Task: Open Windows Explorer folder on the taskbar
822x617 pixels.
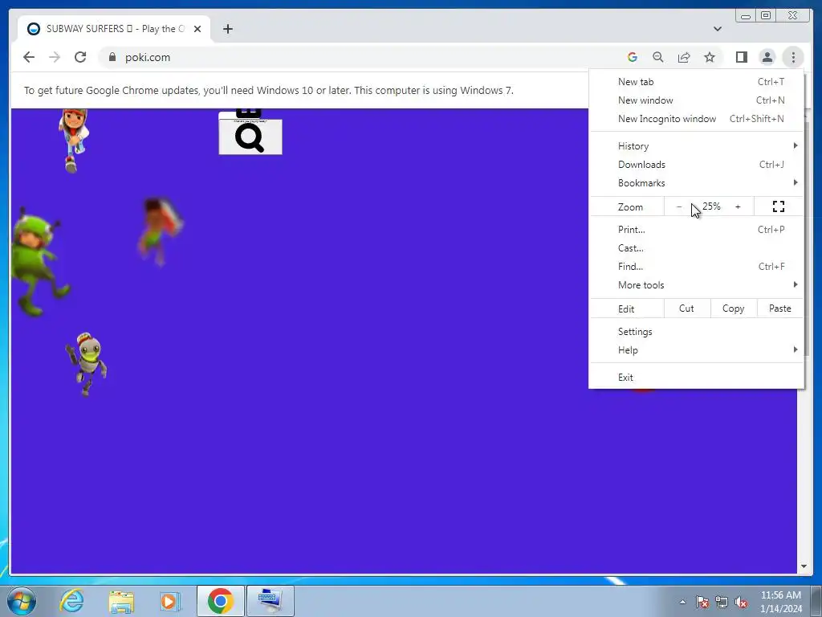Action: 121,601
